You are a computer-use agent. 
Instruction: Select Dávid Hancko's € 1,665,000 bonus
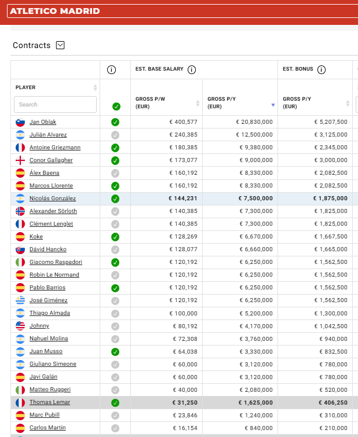point(331,249)
